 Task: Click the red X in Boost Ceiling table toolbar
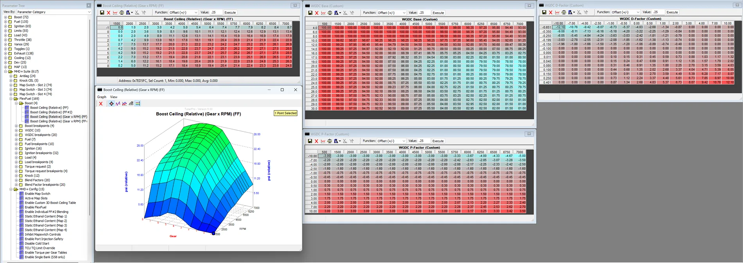tap(109, 13)
